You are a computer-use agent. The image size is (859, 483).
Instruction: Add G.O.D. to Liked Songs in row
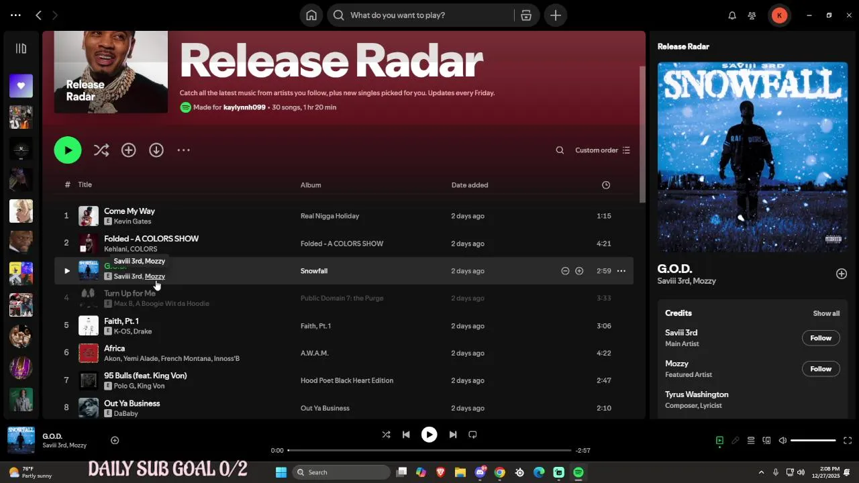pyautogui.click(x=579, y=271)
